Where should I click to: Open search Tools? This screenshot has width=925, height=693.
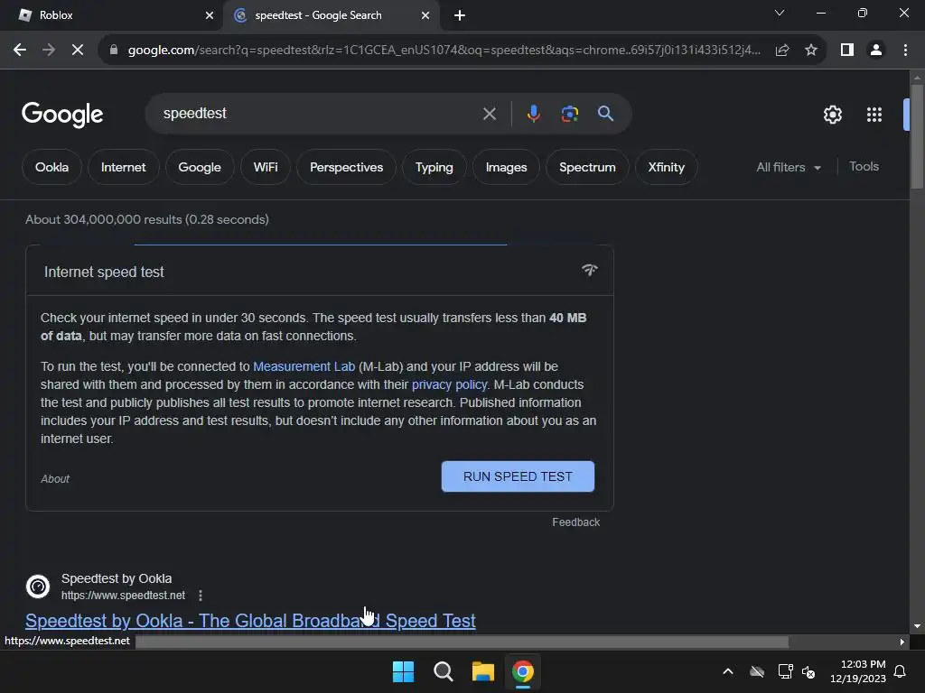[x=864, y=167]
